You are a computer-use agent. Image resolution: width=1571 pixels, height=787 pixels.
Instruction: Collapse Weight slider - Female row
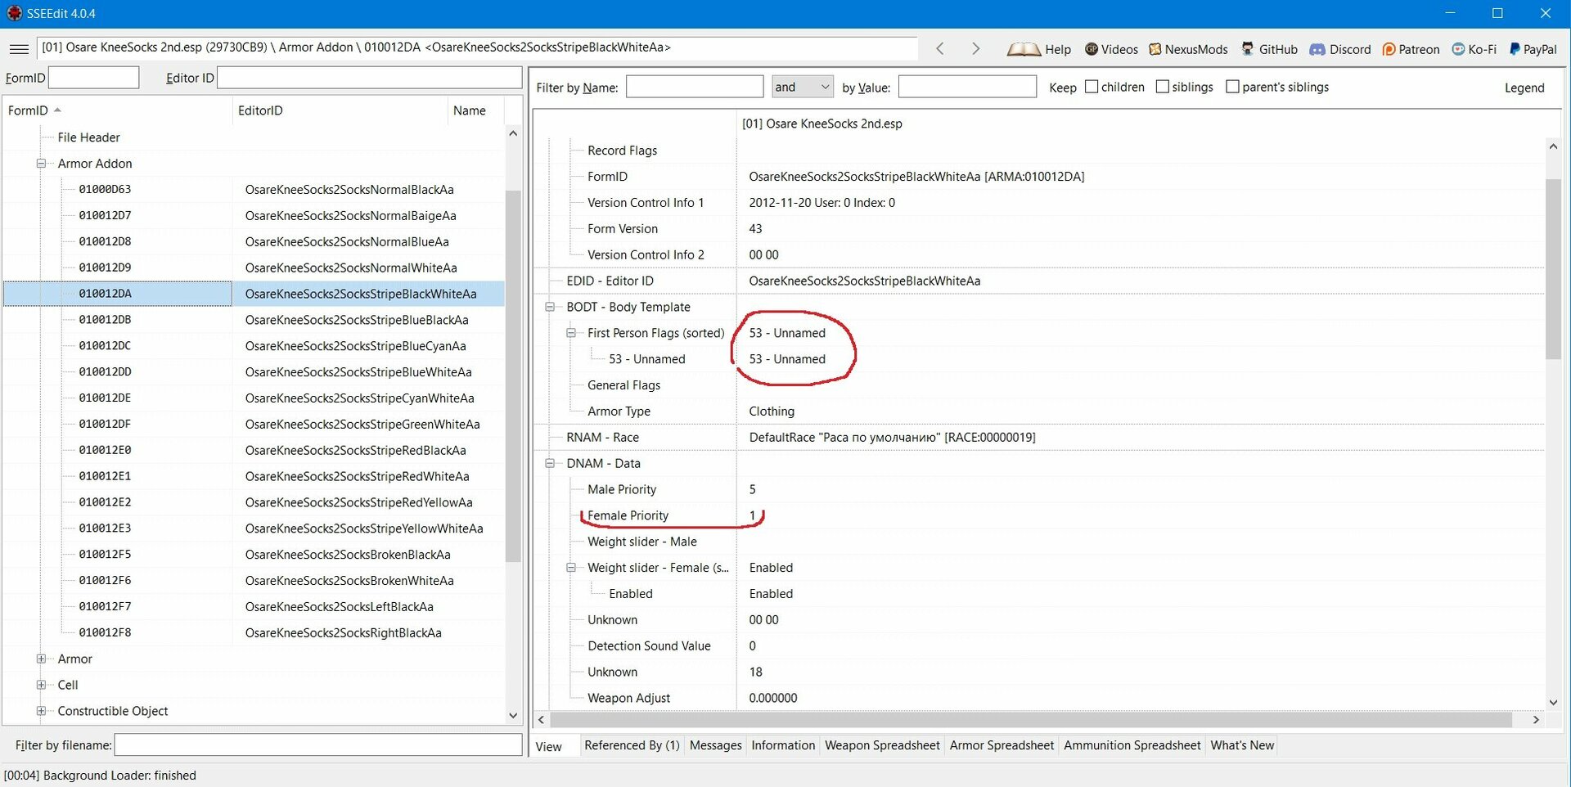tap(571, 568)
